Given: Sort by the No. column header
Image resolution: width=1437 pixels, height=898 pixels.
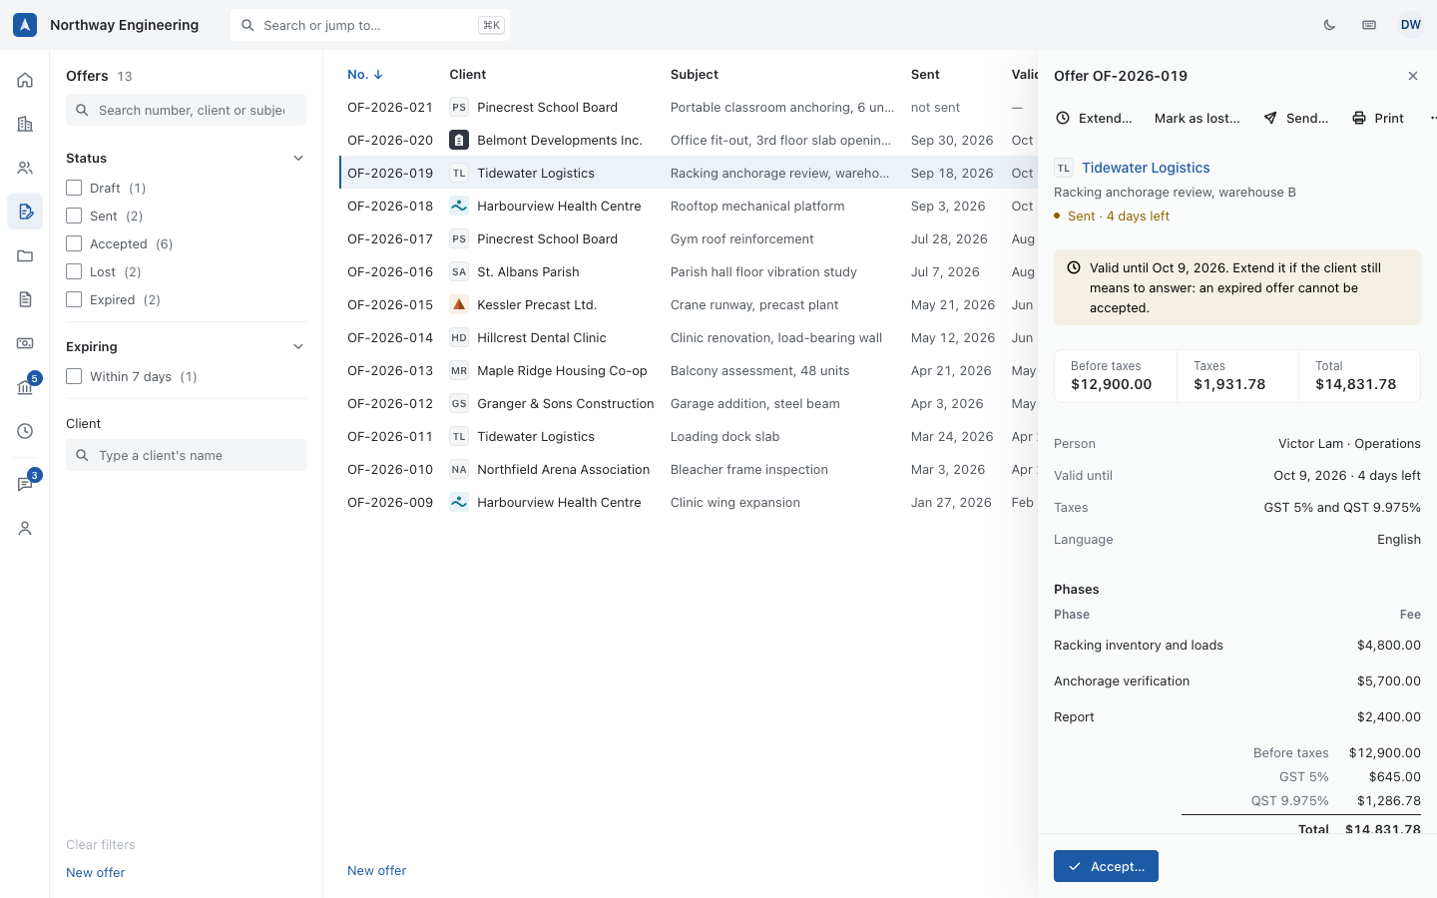Looking at the screenshot, I should tap(365, 74).
